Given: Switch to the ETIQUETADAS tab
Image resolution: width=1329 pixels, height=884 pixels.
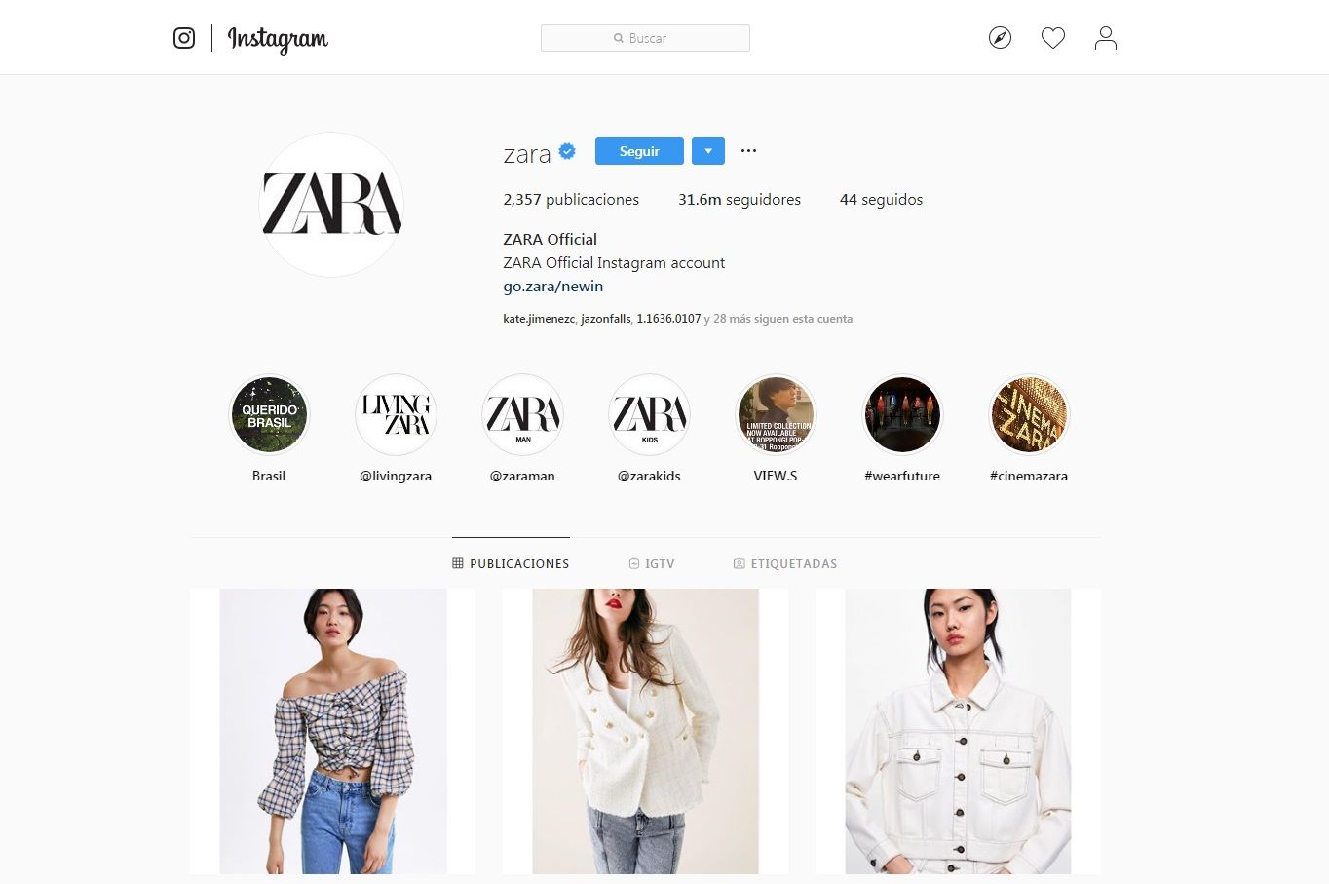Looking at the screenshot, I should point(785,563).
